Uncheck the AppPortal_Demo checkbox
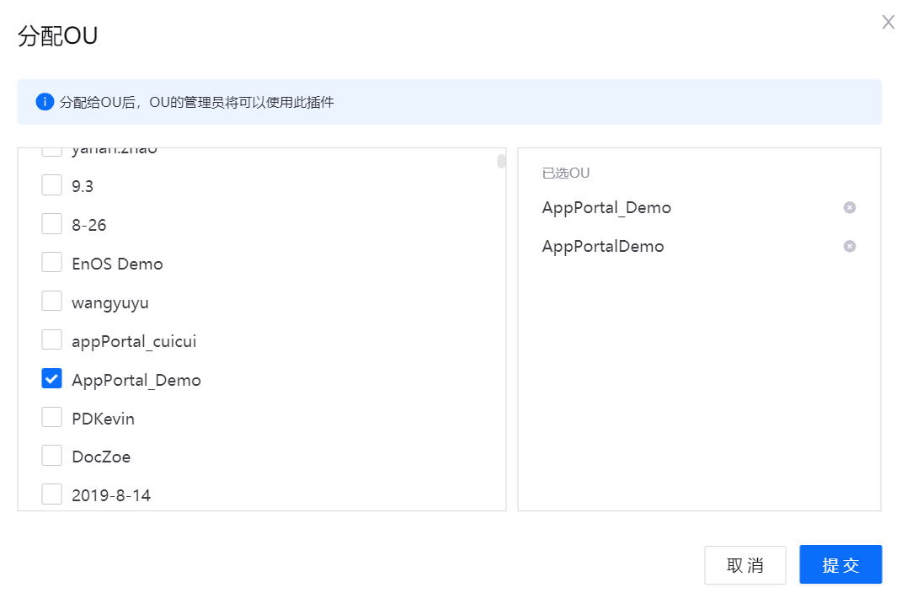Screen dimensions: 902x593 click(x=51, y=378)
